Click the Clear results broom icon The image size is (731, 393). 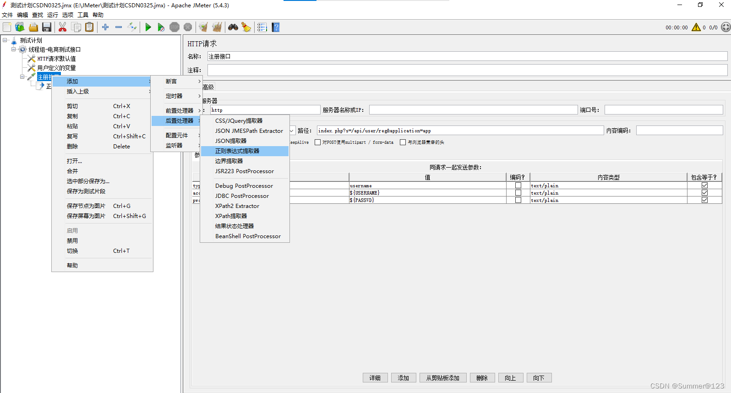203,27
